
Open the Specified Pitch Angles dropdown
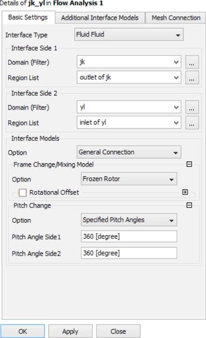[x=129, y=220]
